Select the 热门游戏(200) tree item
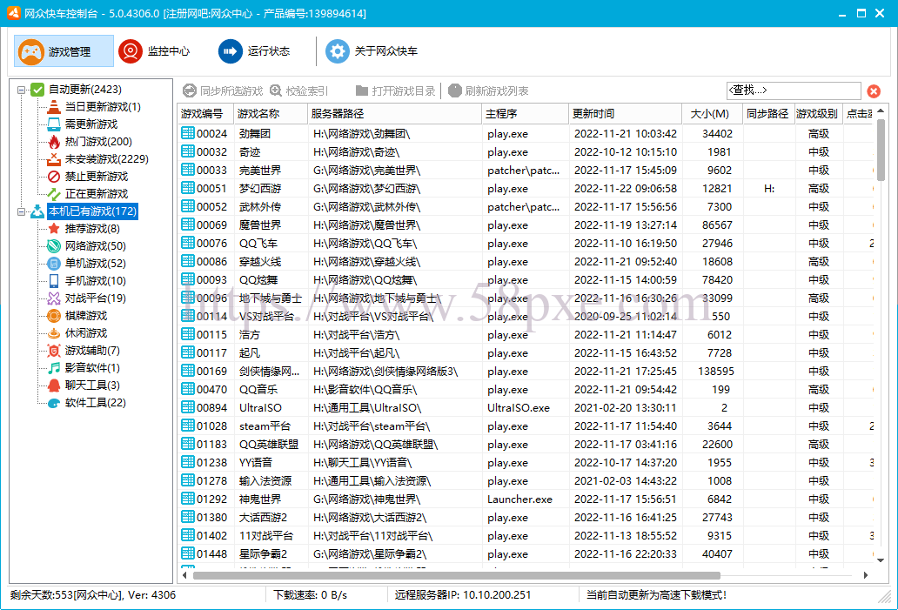Image resolution: width=898 pixels, height=610 pixels. pos(98,142)
